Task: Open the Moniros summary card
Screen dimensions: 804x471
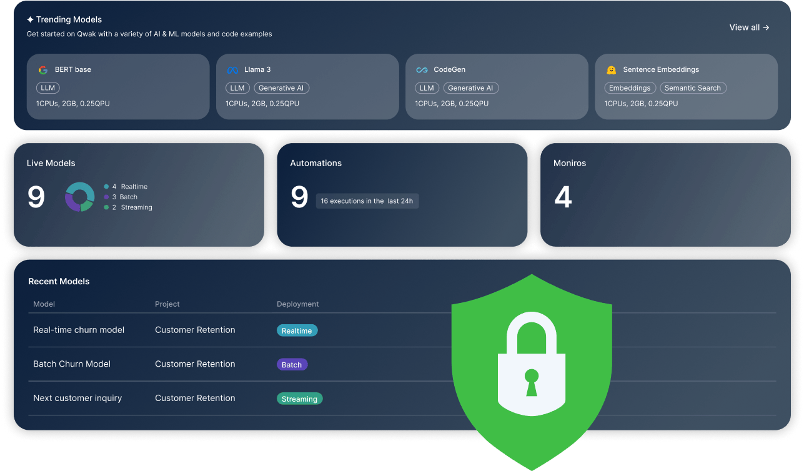Action: tap(665, 195)
